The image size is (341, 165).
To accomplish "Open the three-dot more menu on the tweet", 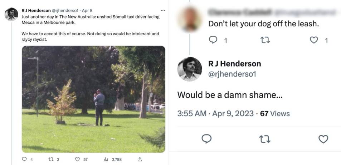I will pyautogui.click(x=163, y=10).
